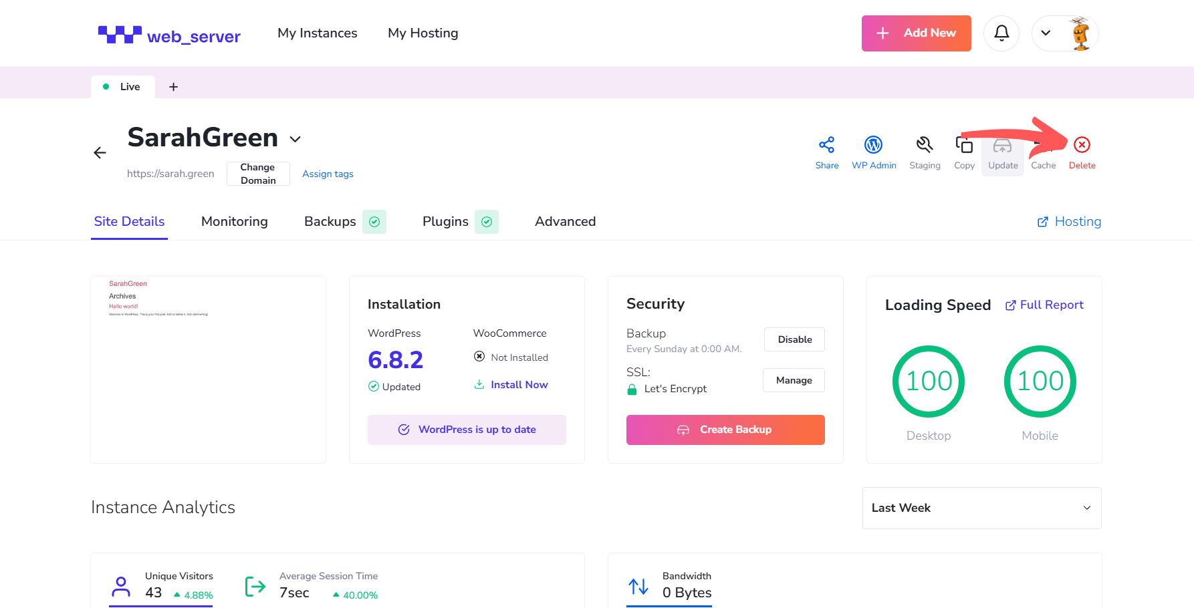1194x608 pixels.
Task: Expand the SarahGreen instance name dropdown
Action: tap(295, 139)
